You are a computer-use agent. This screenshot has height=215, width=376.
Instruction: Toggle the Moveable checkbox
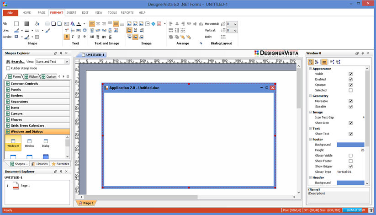pyautogui.click(x=350, y=101)
